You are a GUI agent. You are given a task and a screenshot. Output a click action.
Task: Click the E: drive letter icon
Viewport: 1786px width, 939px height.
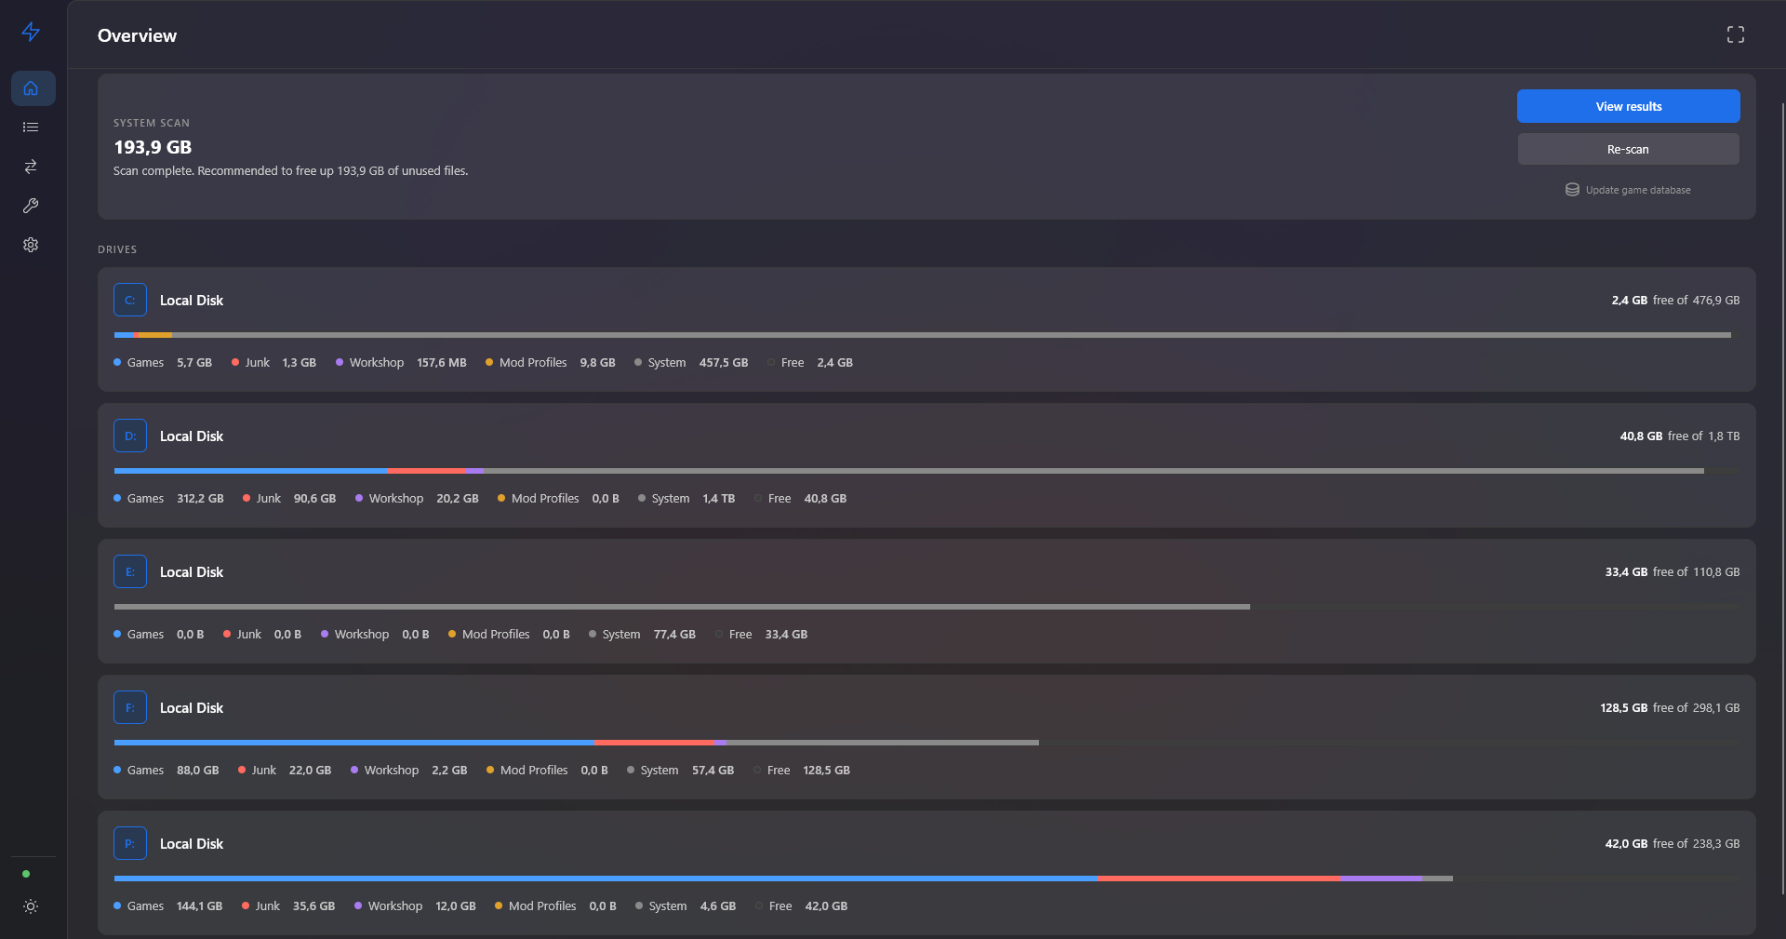pos(130,571)
